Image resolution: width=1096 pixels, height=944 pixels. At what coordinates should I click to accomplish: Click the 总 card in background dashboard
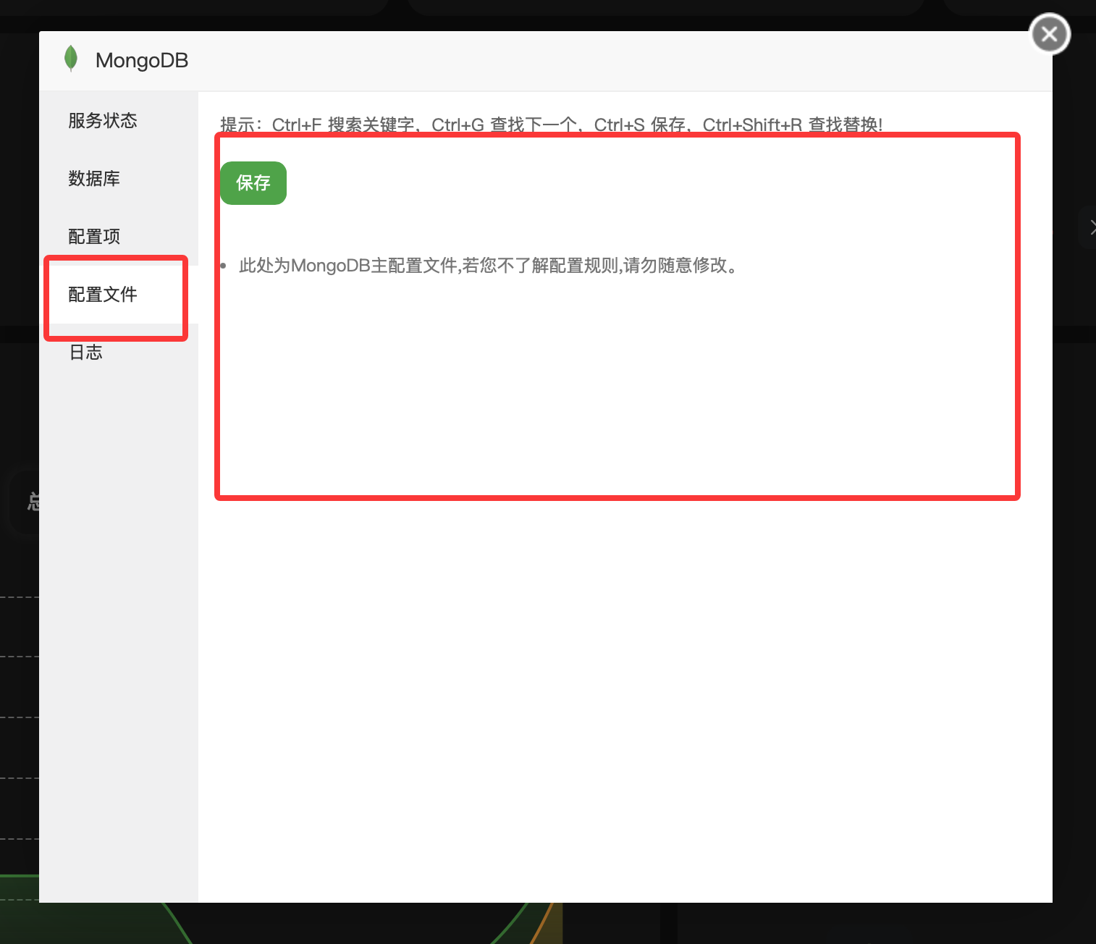coord(33,500)
